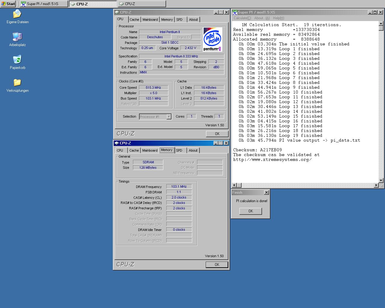Click the MMX instructions field
The image size is (385, 308).
(181, 72)
